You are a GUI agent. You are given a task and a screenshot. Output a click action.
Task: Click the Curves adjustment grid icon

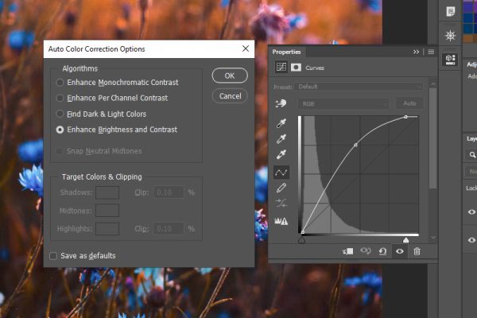click(281, 67)
